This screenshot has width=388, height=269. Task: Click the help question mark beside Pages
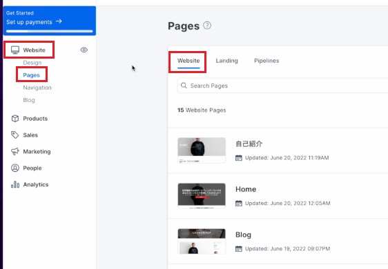[207, 26]
